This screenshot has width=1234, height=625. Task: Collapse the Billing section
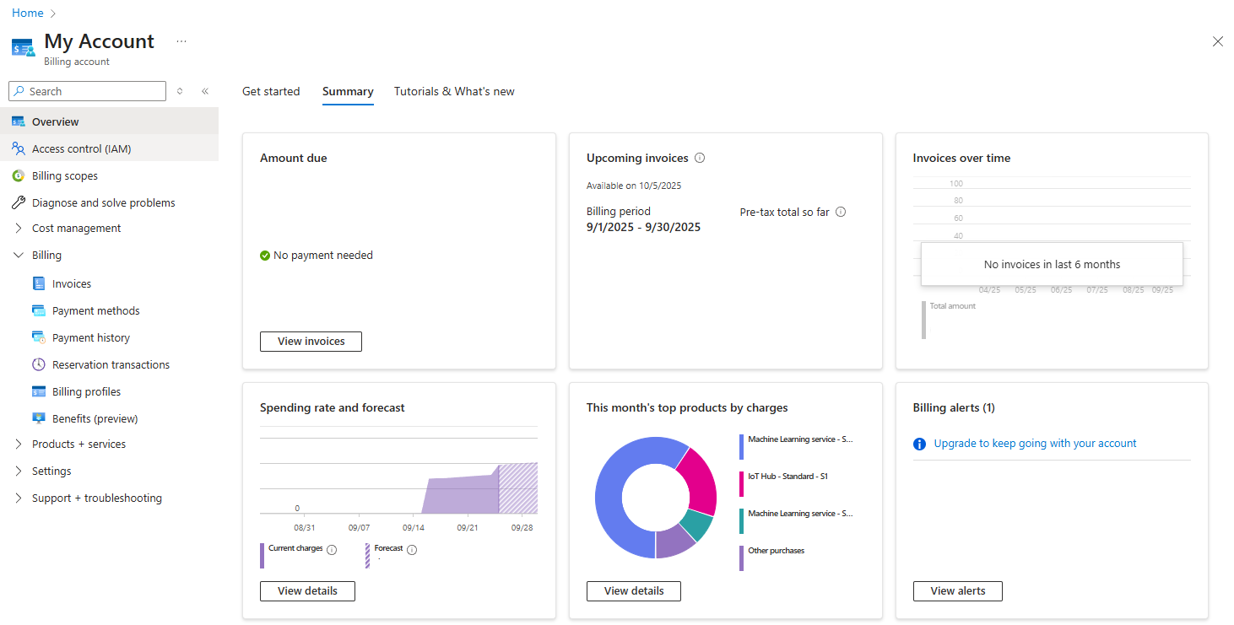(x=19, y=256)
